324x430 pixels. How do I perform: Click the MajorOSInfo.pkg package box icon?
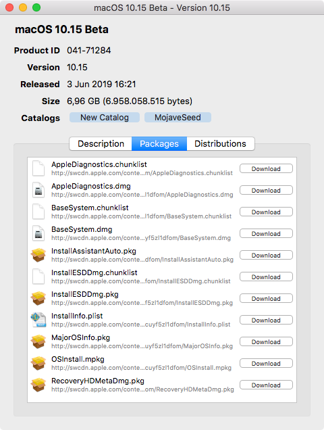(x=38, y=341)
